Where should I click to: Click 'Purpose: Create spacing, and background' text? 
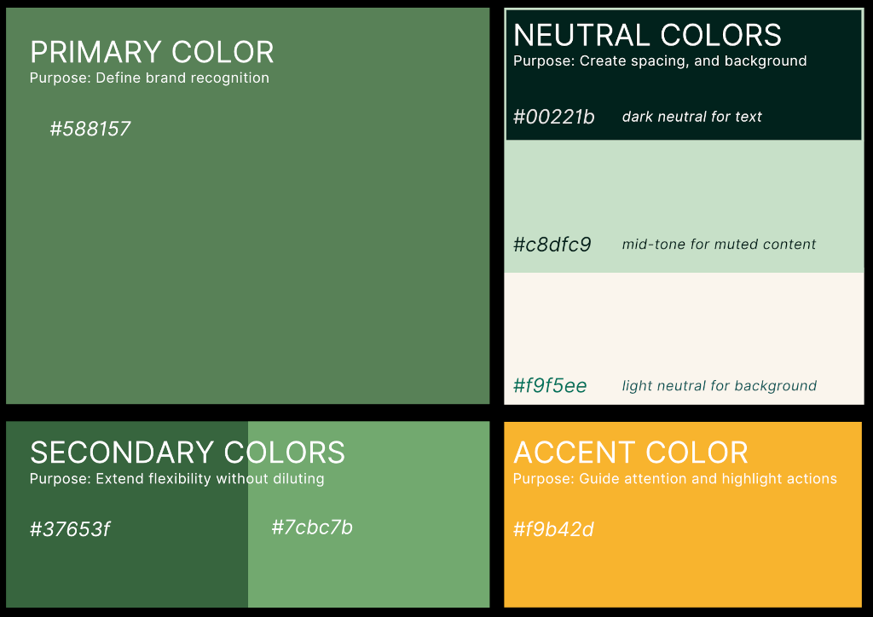point(659,61)
